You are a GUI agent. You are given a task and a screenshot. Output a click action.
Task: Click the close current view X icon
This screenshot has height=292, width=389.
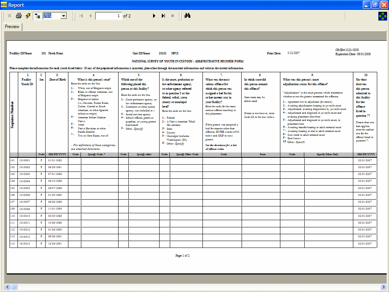click(9, 16)
